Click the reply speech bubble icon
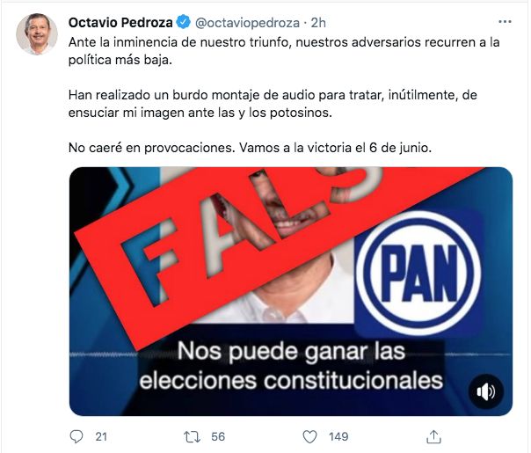This screenshot has width=531, height=453. click(76, 436)
